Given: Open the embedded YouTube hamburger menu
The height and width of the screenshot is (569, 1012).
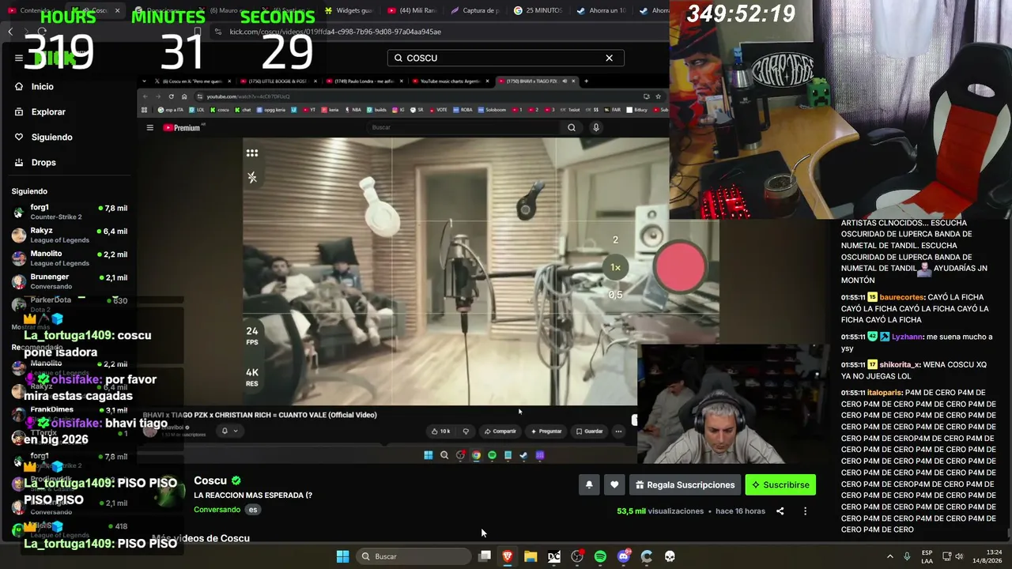Looking at the screenshot, I should click(x=149, y=127).
